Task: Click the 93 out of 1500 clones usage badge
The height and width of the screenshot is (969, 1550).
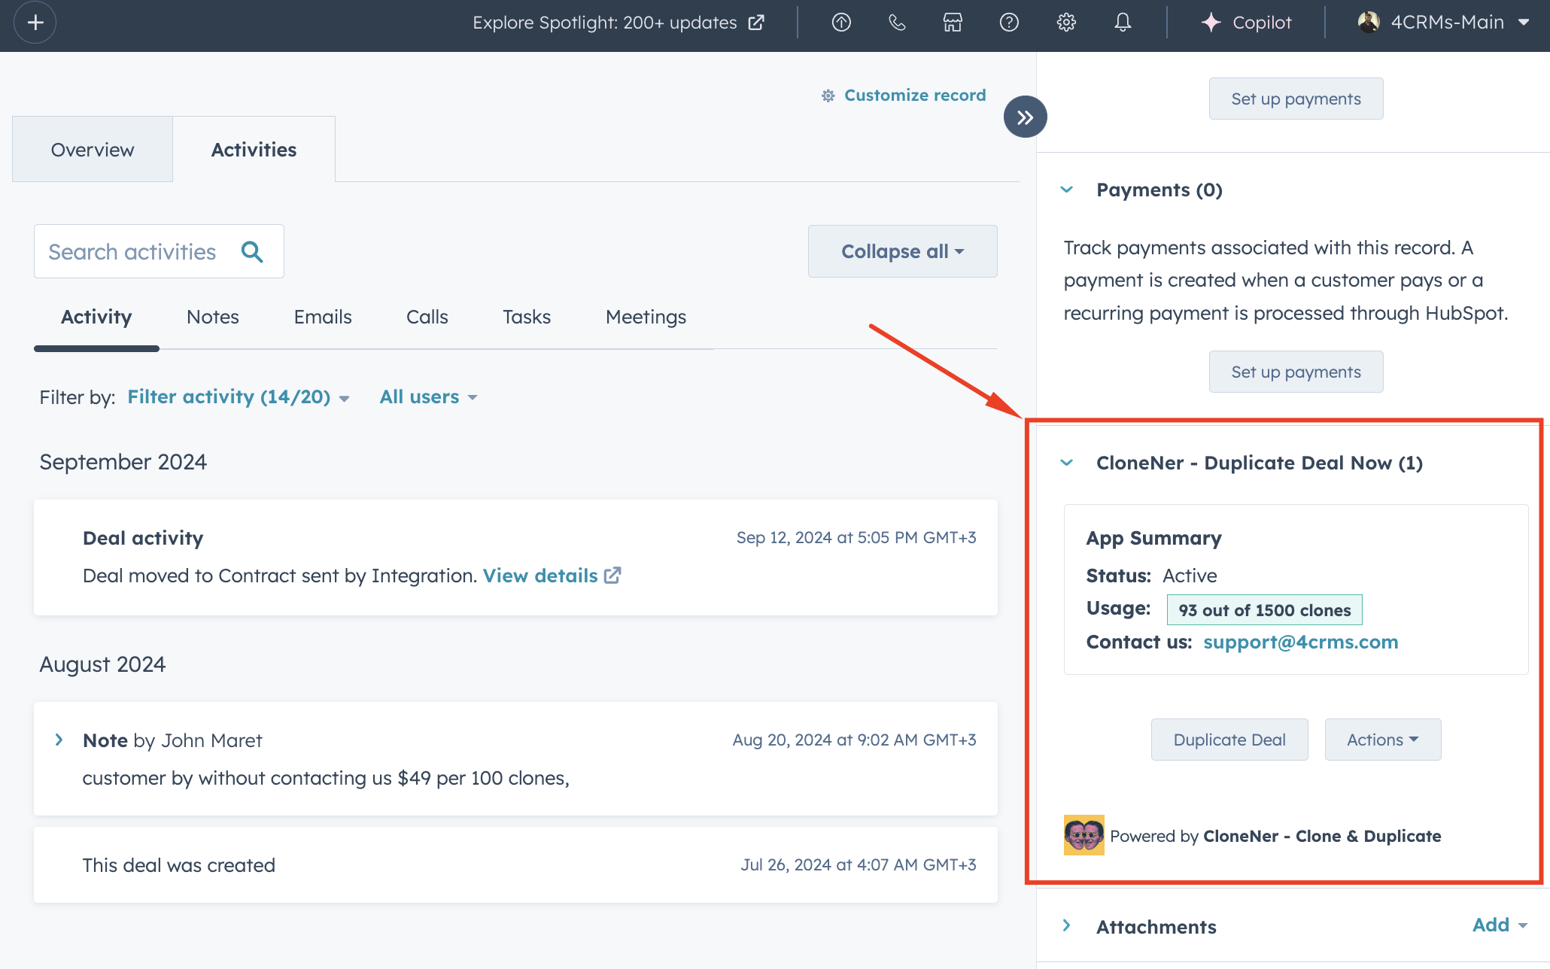Action: tap(1264, 609)
